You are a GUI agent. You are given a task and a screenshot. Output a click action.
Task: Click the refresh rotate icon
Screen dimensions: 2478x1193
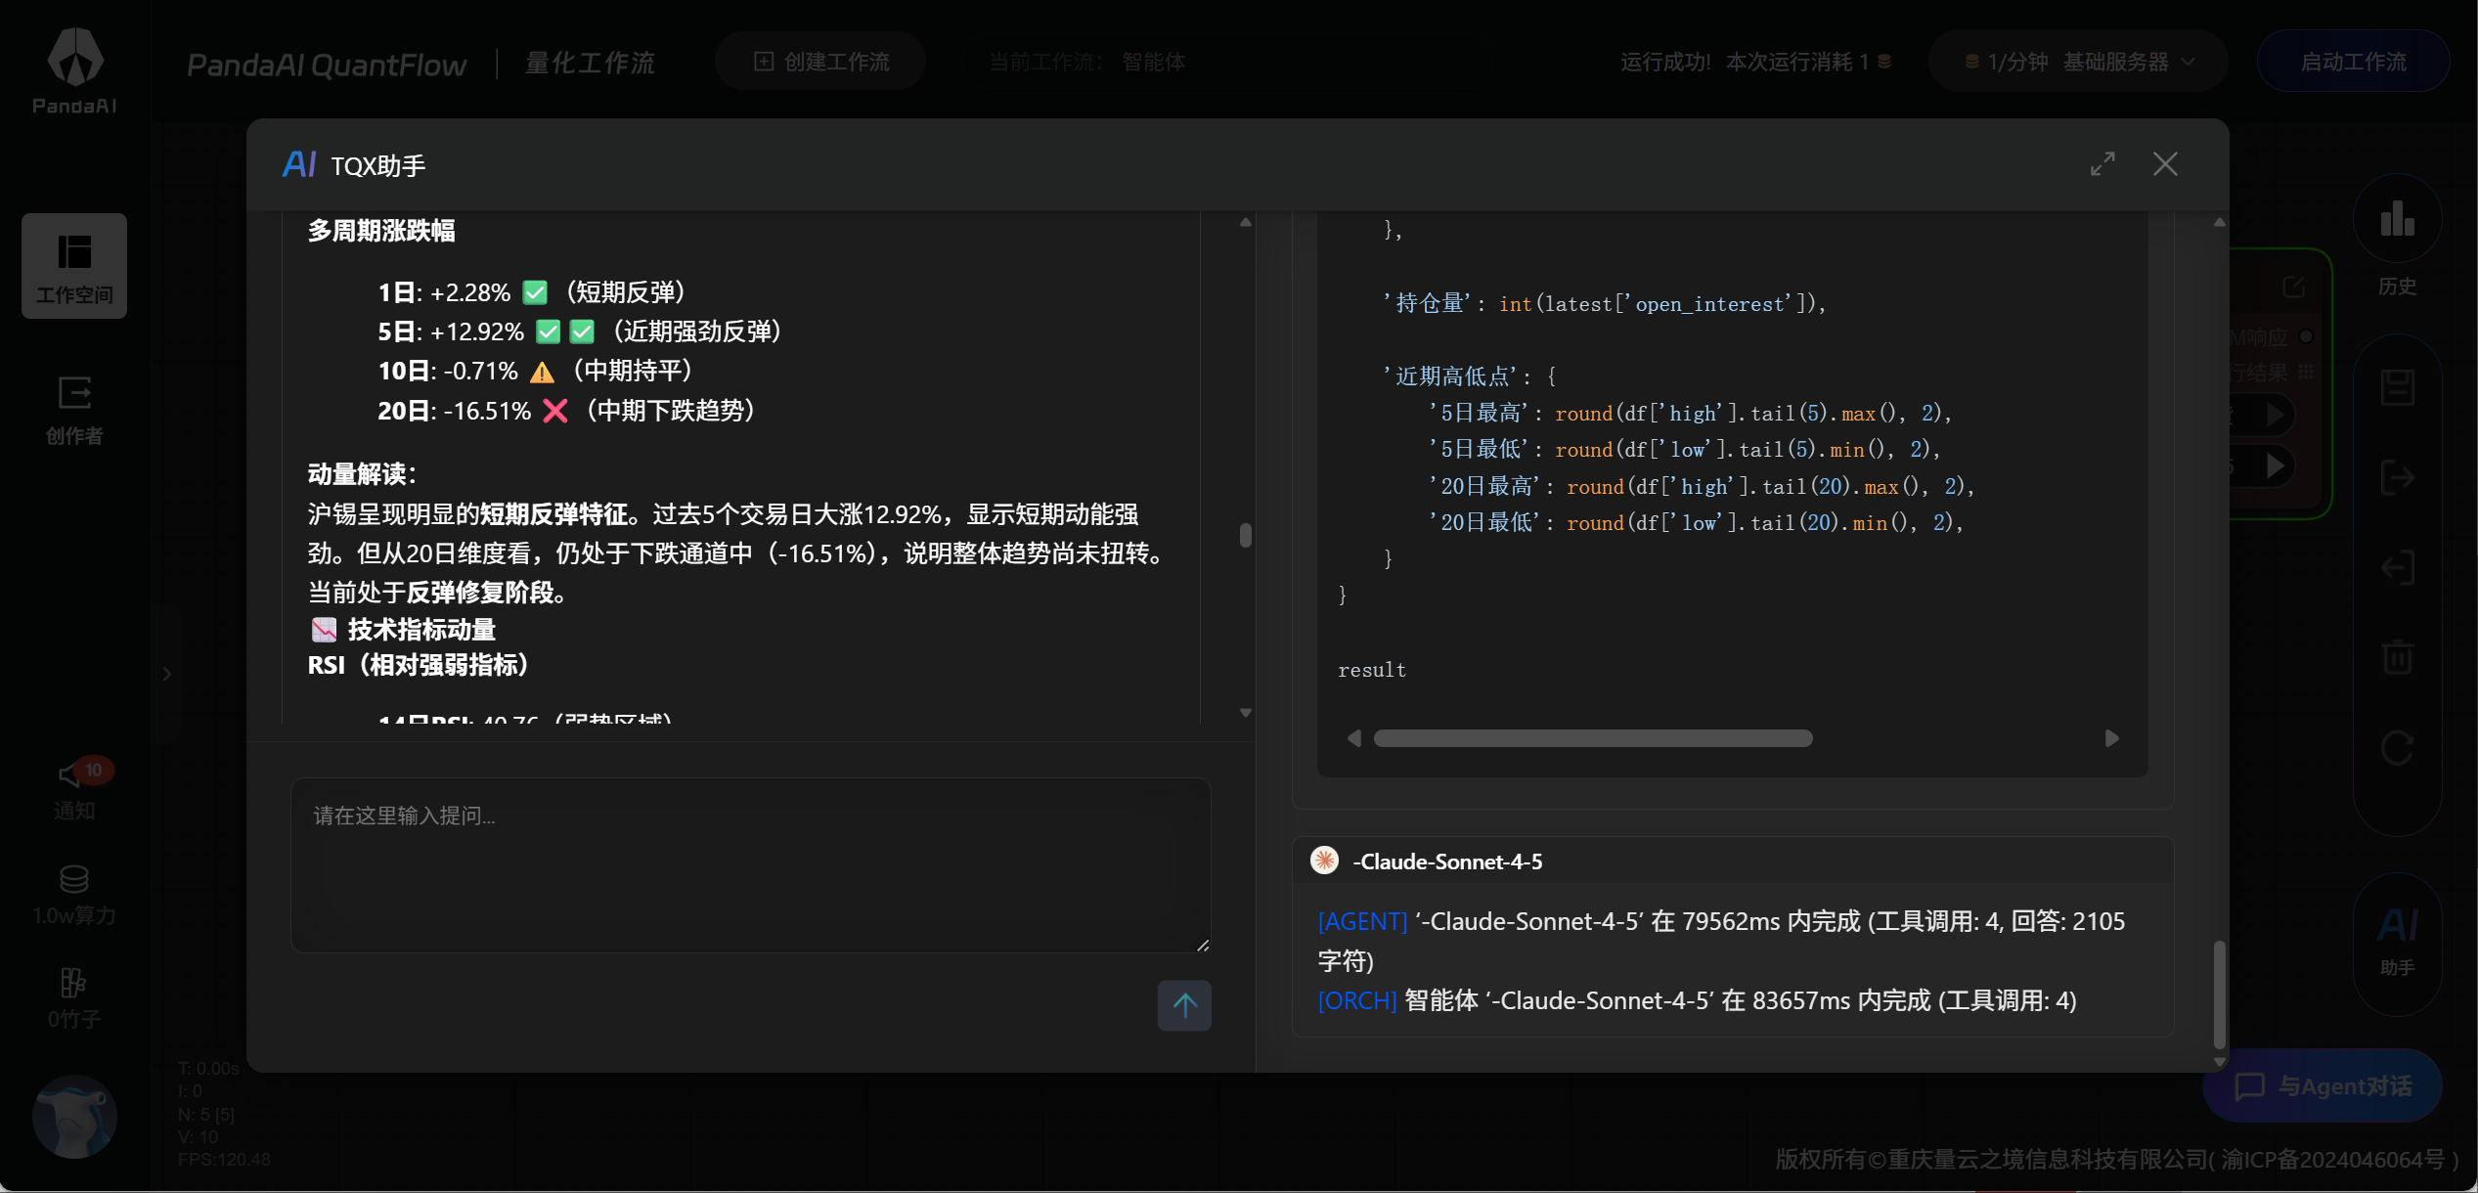(2397, 749)
